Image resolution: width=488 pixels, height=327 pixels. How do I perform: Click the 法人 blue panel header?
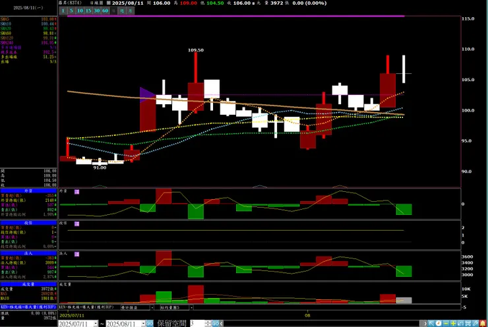[x=28, y=253]
